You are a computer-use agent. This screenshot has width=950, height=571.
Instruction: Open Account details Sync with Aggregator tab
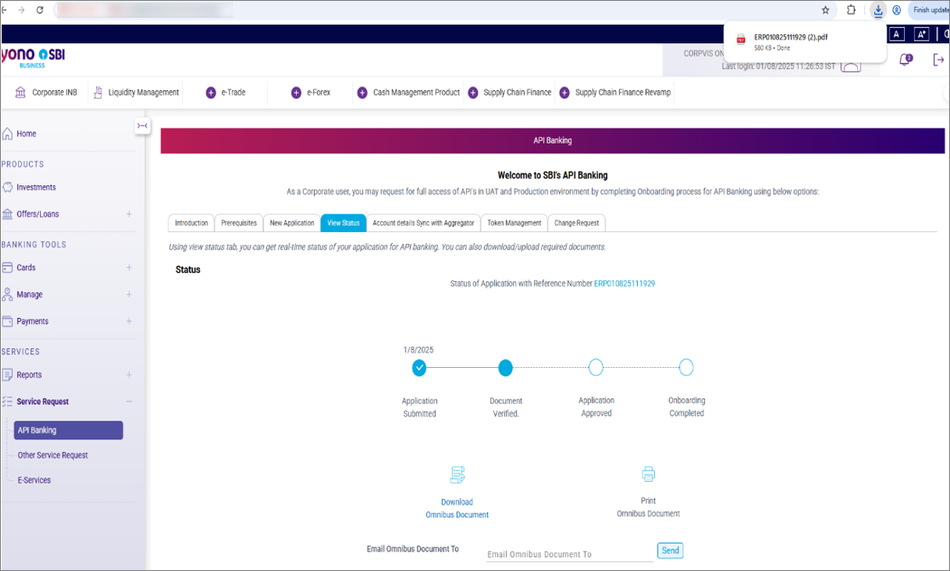[x=424, y=223]
